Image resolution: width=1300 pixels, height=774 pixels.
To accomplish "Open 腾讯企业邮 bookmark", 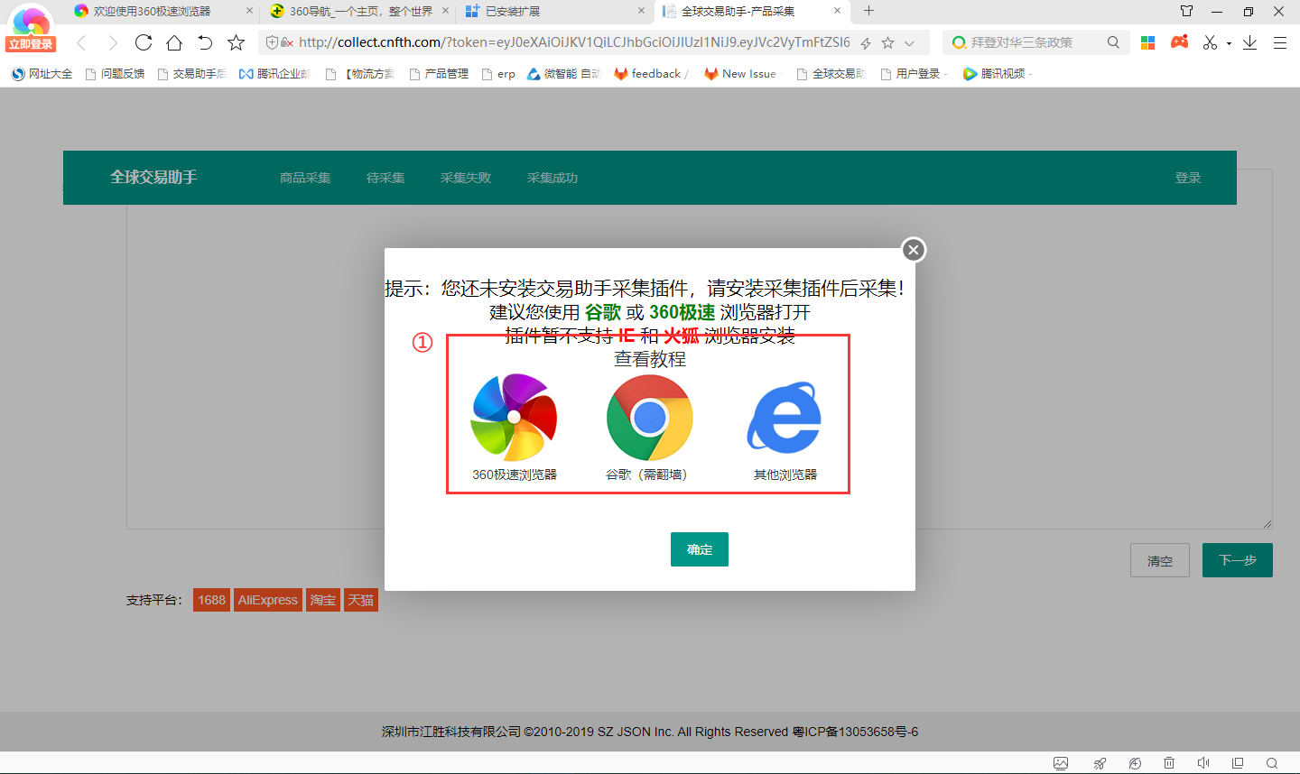I will pyautogui.click(x=274, y=74).
